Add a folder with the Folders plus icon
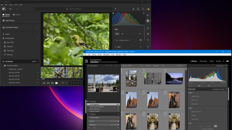This screenshot has height=130, width=232. [119, 114]
